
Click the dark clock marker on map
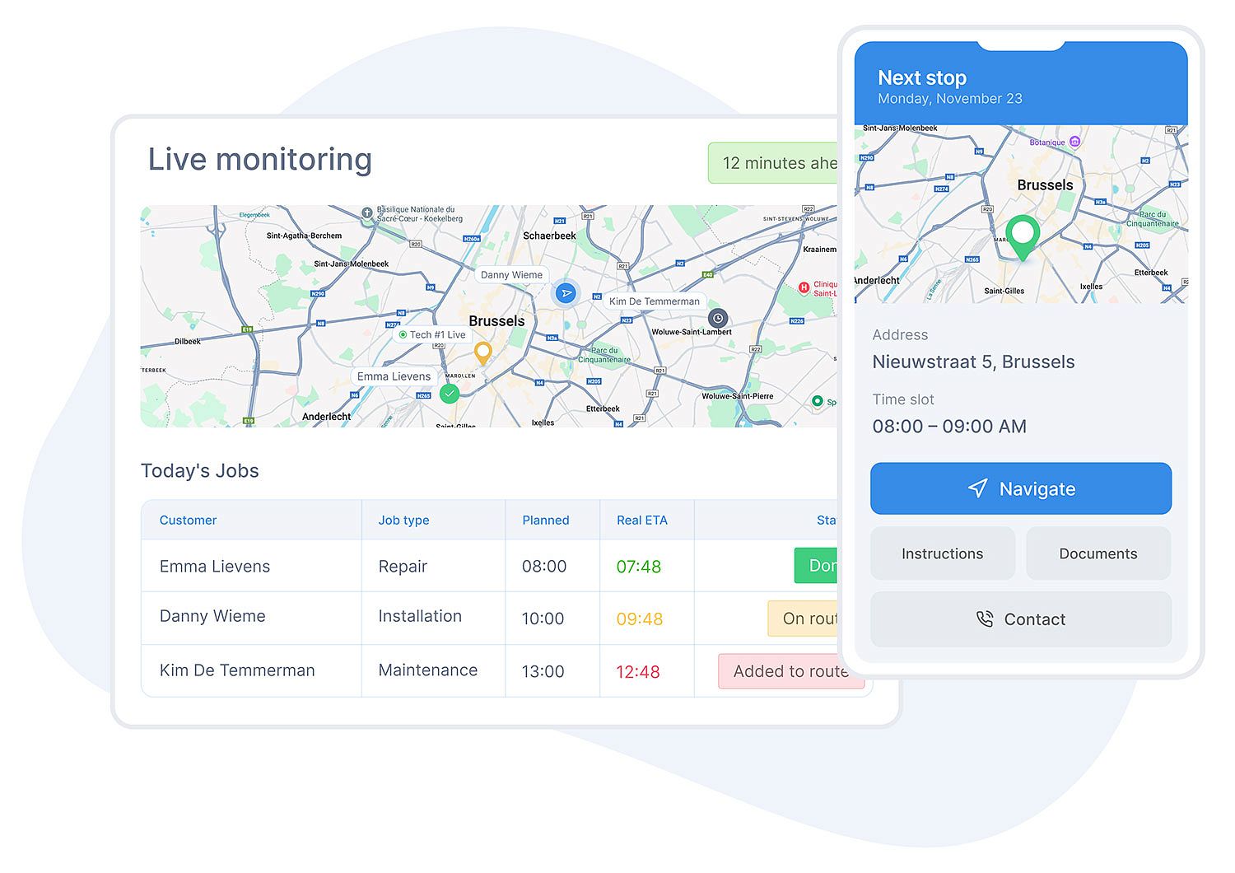(x=718, y=319)
